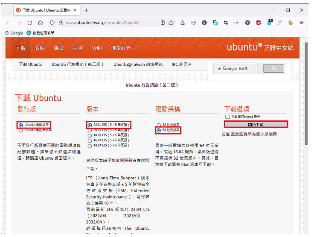Viewport: 314px width, 237px height.
Task: Open the browser home page icon
Action: click(x=41, y=23)
